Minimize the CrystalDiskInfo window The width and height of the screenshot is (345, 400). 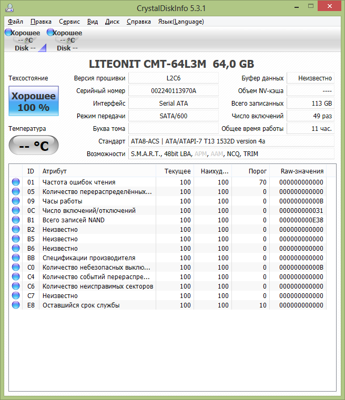pyautogui.click(x=297, y=7)
